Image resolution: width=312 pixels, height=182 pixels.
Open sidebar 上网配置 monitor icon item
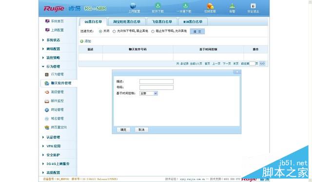click(47, 30)
